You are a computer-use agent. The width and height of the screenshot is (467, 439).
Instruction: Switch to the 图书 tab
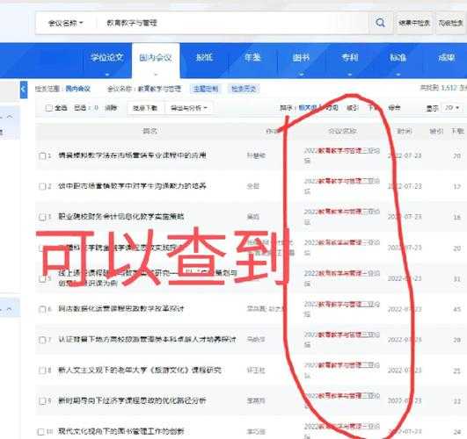tap(301, 57)
